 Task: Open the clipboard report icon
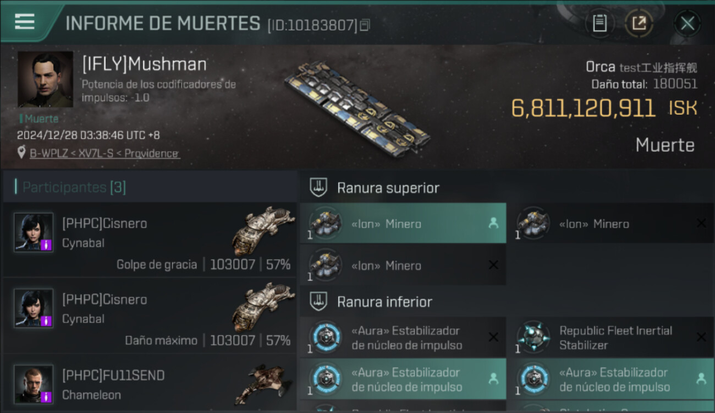(599, 23)
